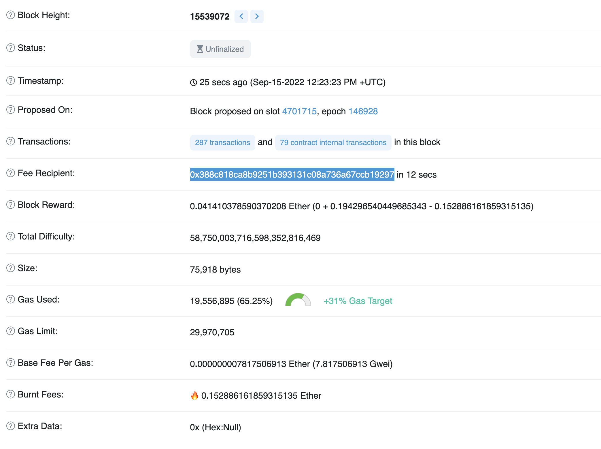Go to the next block arrow
The image size is (601, 449).
tap(257, 16)
